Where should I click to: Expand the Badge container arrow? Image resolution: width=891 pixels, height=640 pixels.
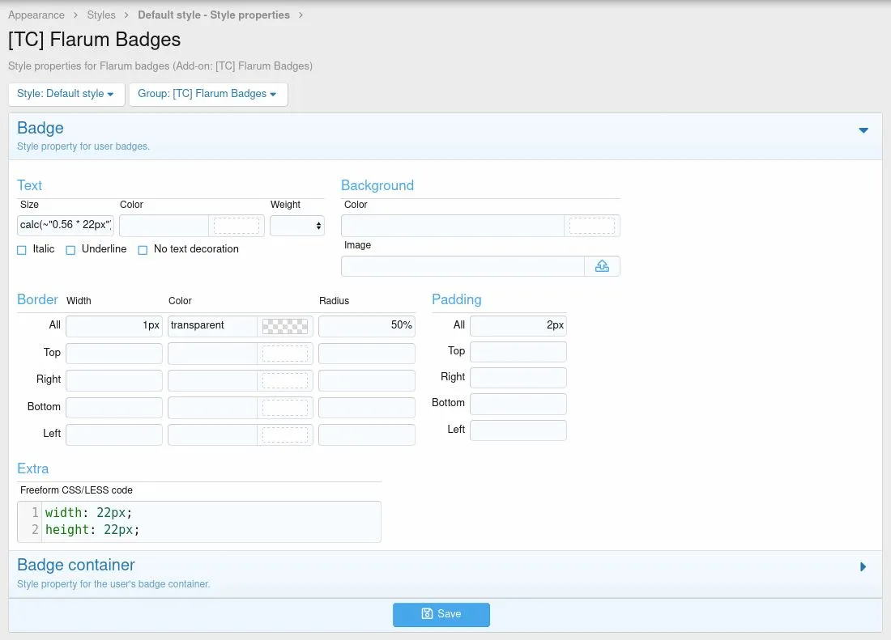tap(863, 567)
